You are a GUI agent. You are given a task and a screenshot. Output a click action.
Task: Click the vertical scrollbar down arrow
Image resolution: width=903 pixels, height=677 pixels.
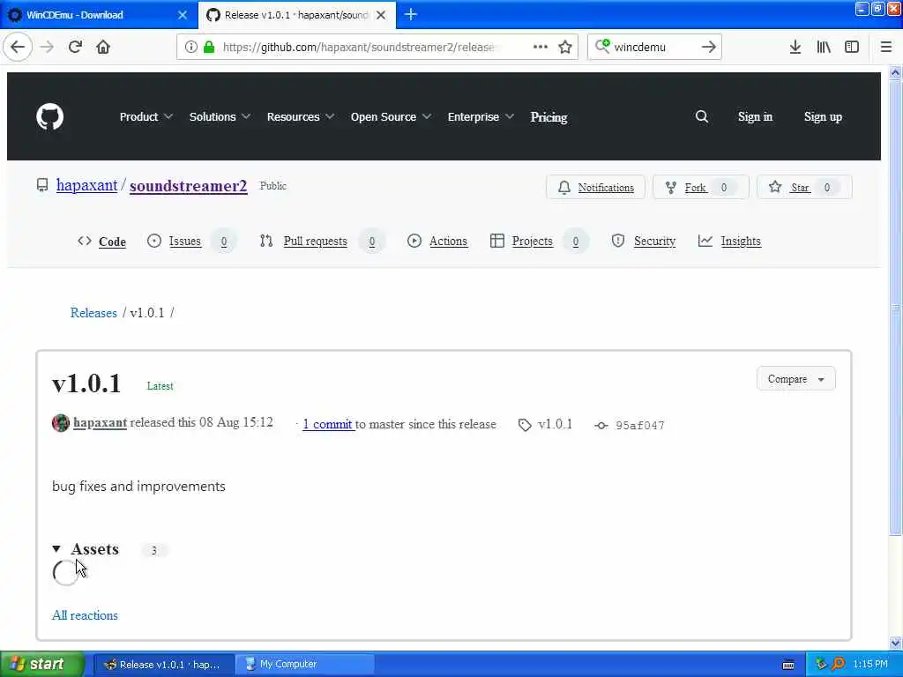coord(895,643)
